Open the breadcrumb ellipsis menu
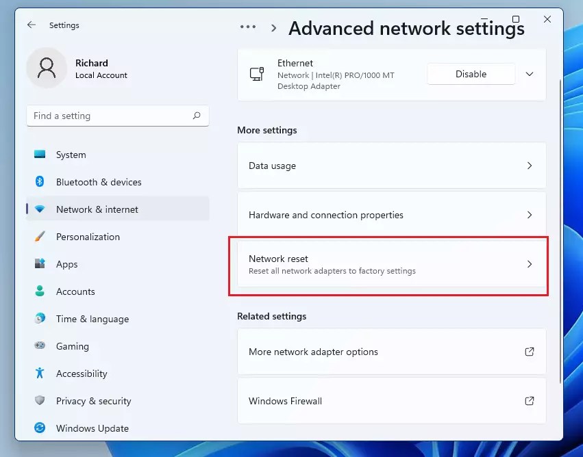Screen dimensions: 583x457 pos(248,26)
